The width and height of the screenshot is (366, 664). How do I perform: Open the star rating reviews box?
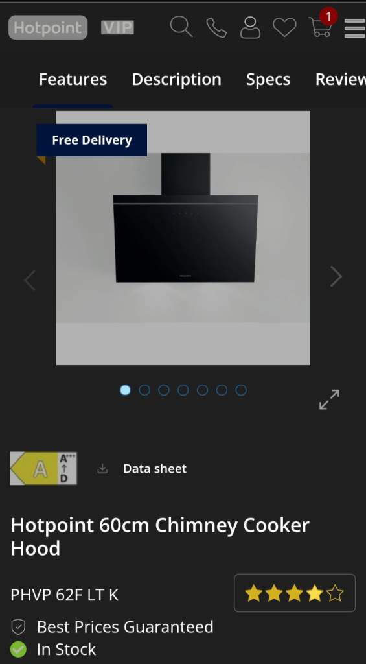(295, 593)
